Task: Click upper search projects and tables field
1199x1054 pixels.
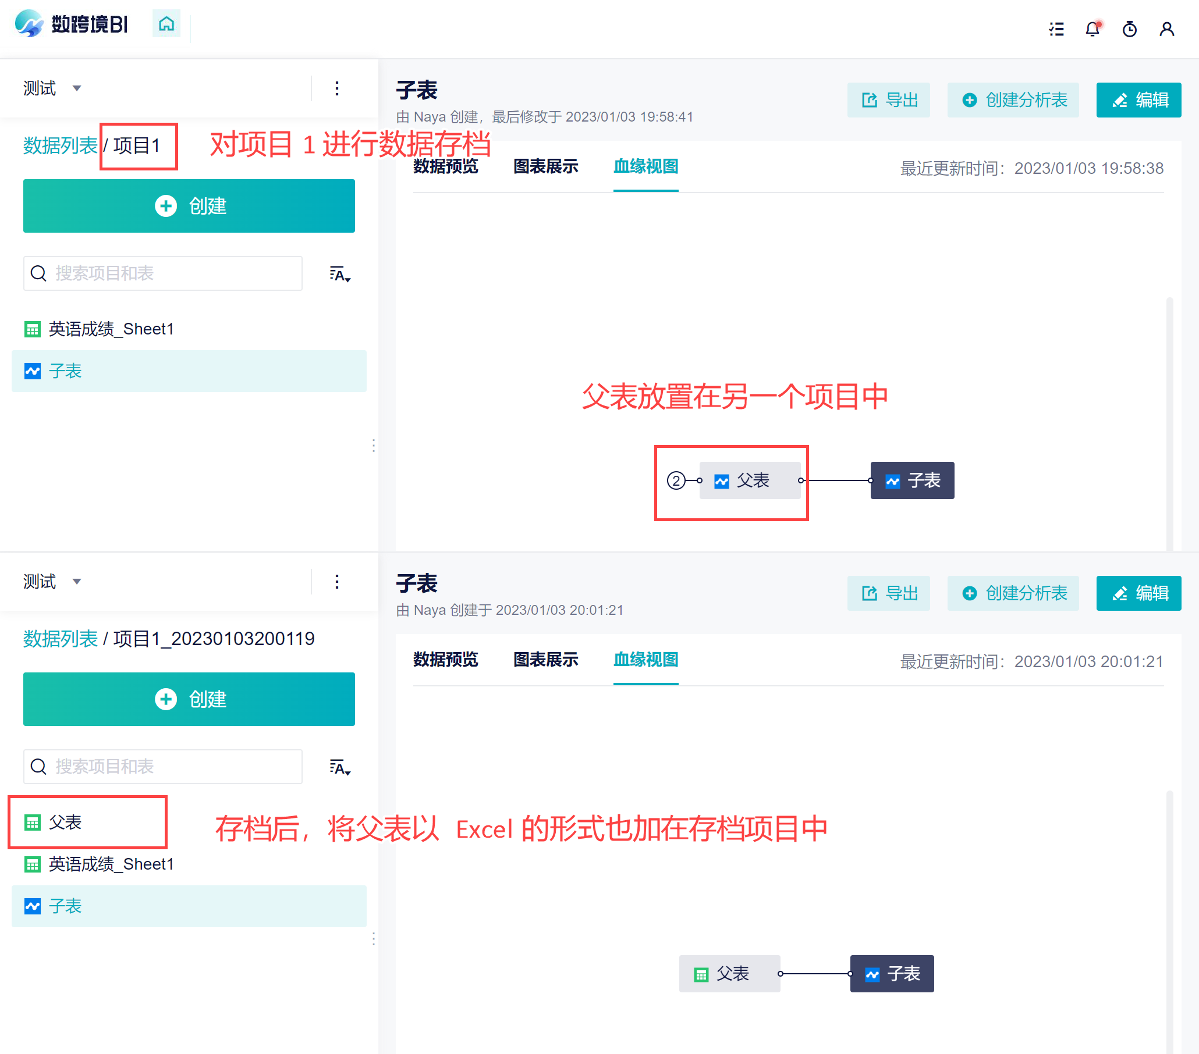Action: tap(163, 273)
